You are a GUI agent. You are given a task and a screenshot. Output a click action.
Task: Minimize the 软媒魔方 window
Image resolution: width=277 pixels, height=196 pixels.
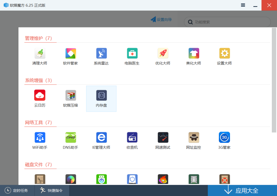255,5
